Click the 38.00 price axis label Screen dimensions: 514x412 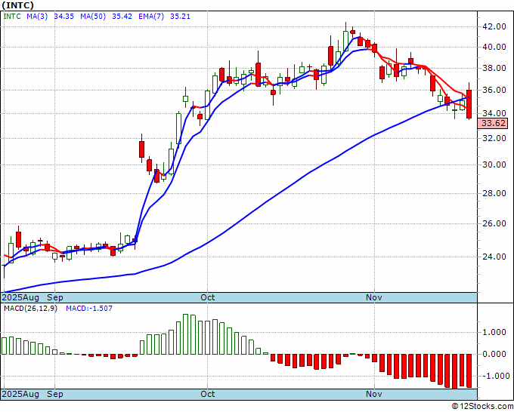pos(495,69)
